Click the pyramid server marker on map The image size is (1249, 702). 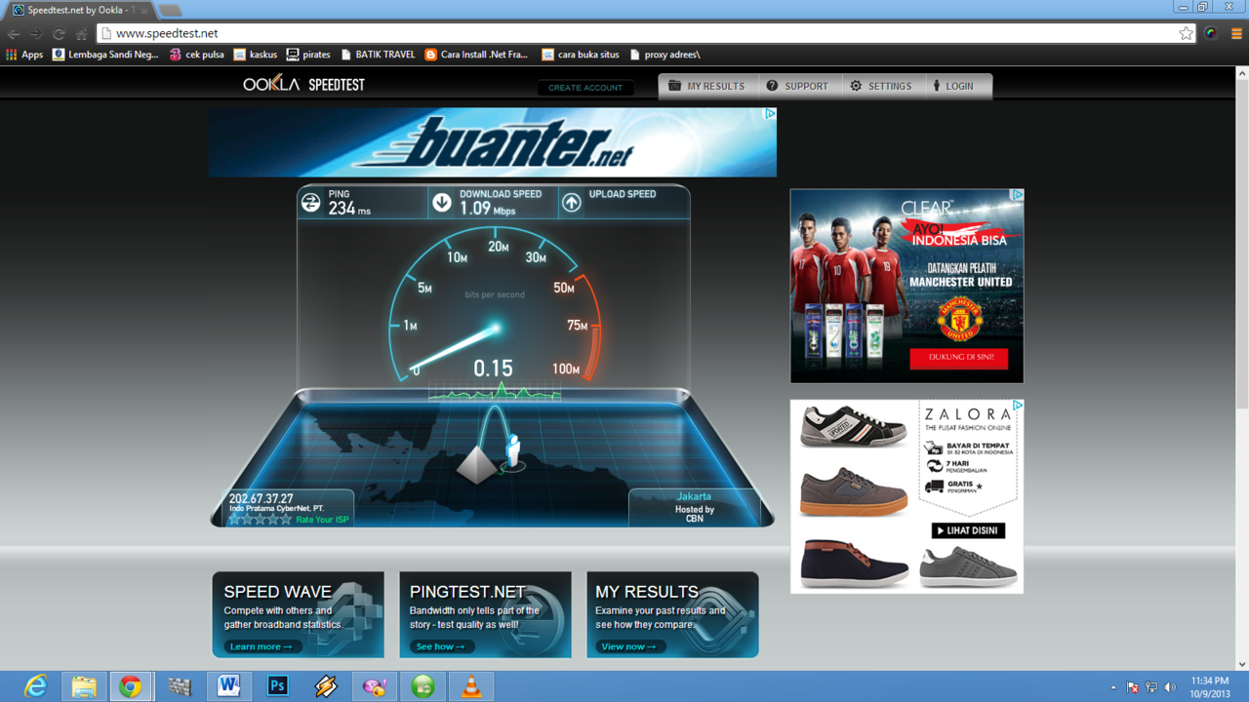click(476, 465)
